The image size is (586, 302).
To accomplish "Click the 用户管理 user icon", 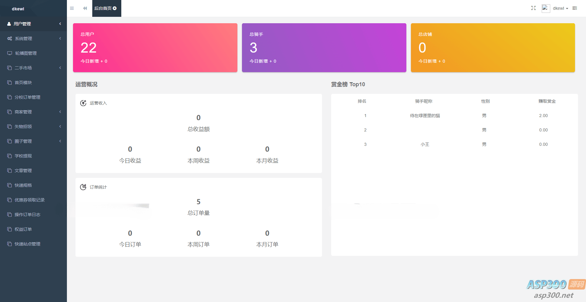I will tap(9, 24).
